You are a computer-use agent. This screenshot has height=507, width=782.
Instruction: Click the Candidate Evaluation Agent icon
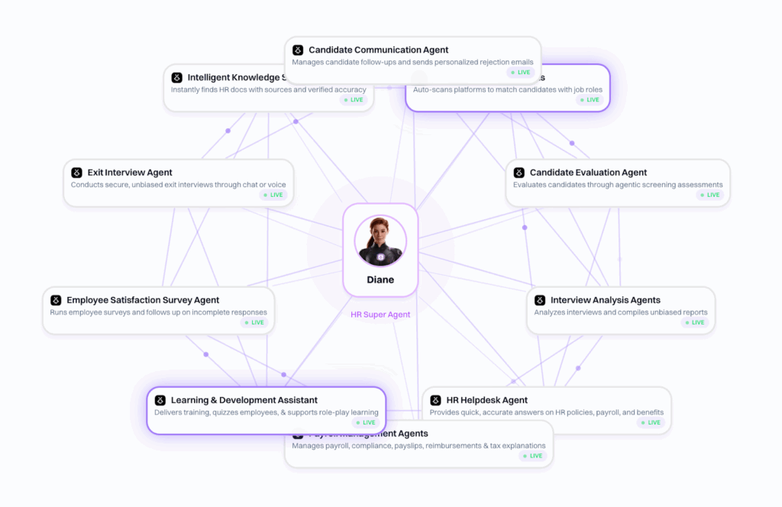[519, 173]
